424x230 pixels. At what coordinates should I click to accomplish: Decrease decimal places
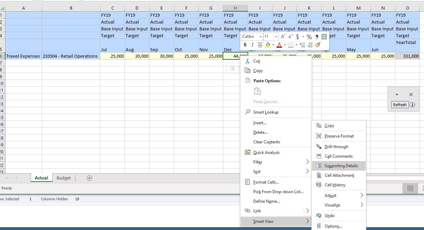coord(310,45)
